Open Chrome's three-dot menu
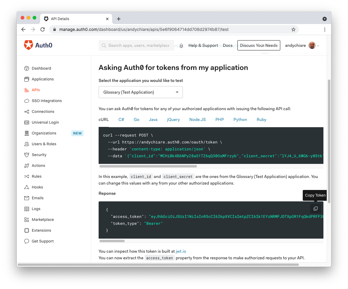Screen dimensions: 348x289 click(325, 29)
